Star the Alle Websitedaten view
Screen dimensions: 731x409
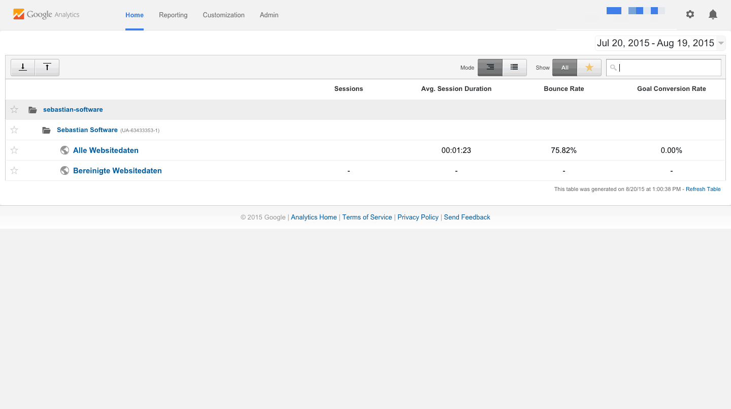tap(14, 150)
